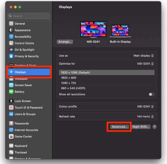
Task: Open Appearance settings pane
Action: (x=23, y=30)
